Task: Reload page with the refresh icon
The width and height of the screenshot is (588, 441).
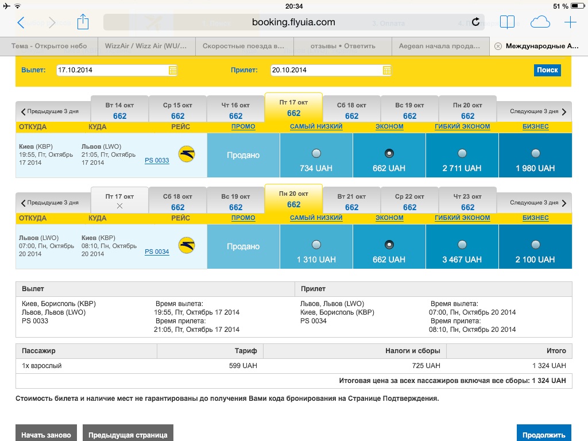Action: point(475,22)
